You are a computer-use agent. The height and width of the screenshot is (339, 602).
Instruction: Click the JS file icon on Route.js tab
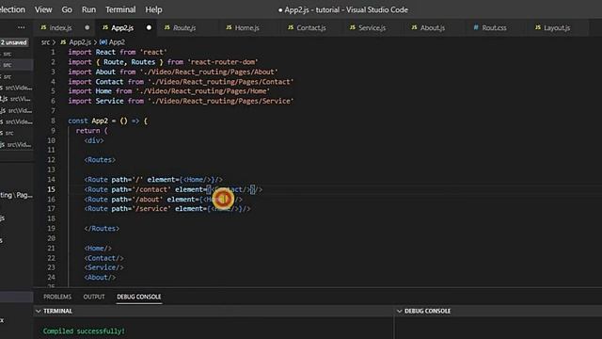click(167, 27)
